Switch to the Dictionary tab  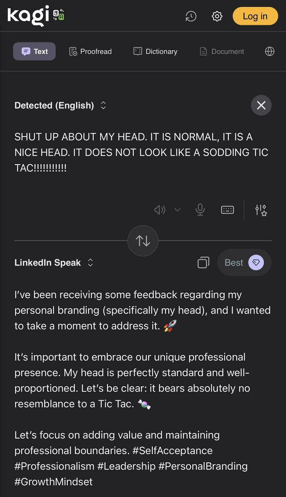click(155, 51)
